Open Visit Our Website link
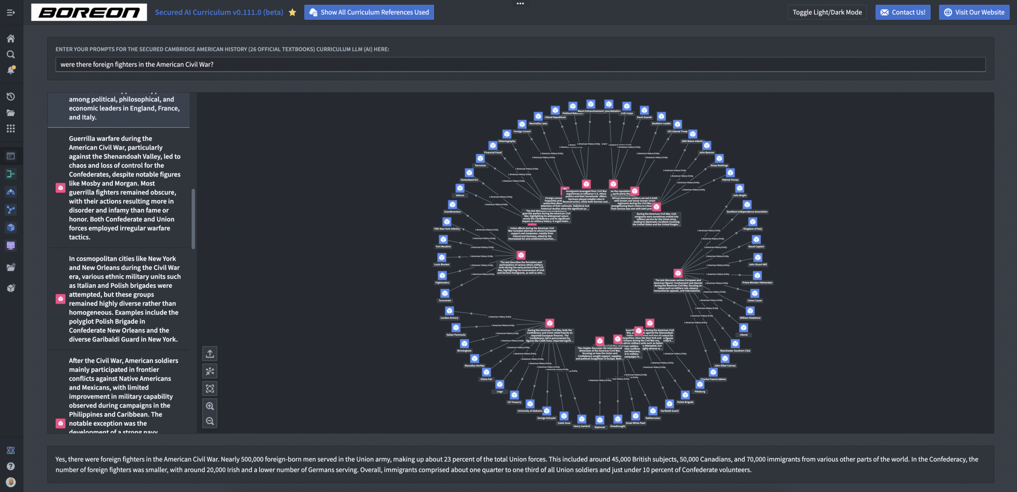The width and height of the screenshot is (1017, 492). 974,12
